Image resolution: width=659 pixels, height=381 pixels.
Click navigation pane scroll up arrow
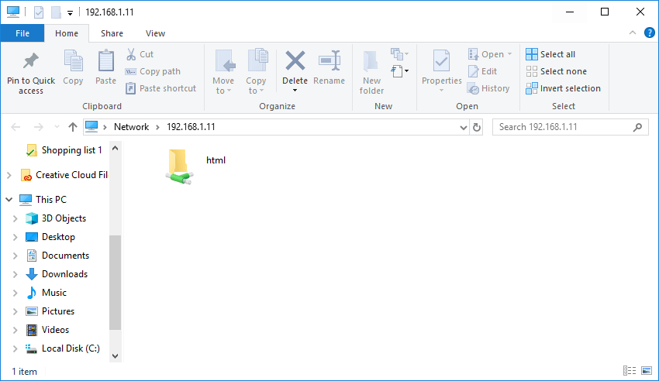(x=115, y=148)
